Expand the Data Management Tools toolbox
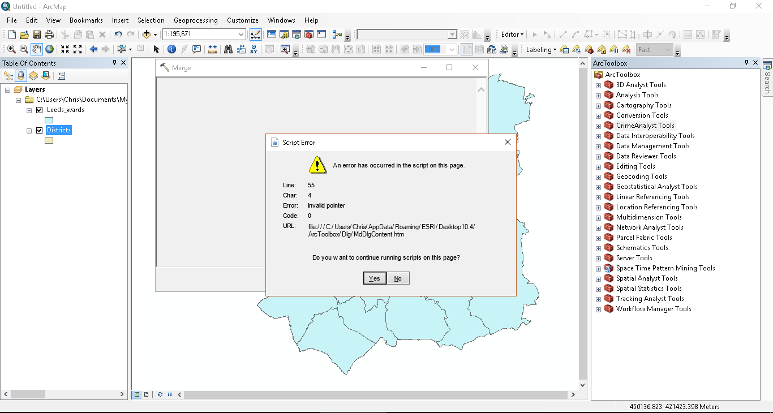This screenshot has height=413, width=773. pos(598,147)
